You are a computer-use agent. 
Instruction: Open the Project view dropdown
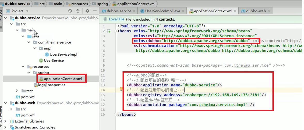tap(27, 11)
